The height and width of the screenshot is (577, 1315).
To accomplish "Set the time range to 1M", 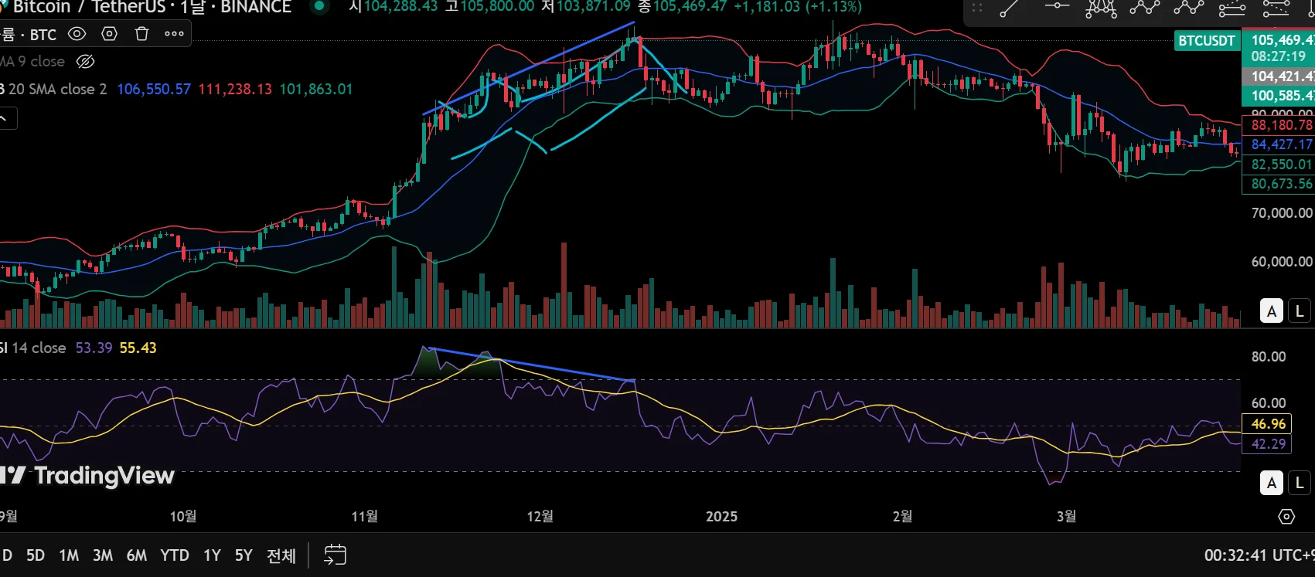I will pyautogui.click(x=69, y=555).
